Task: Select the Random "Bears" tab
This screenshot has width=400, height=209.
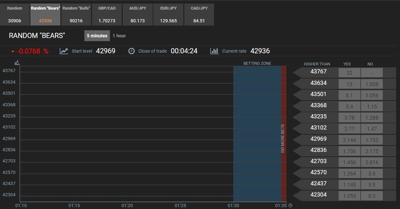Action: [45, 14]
